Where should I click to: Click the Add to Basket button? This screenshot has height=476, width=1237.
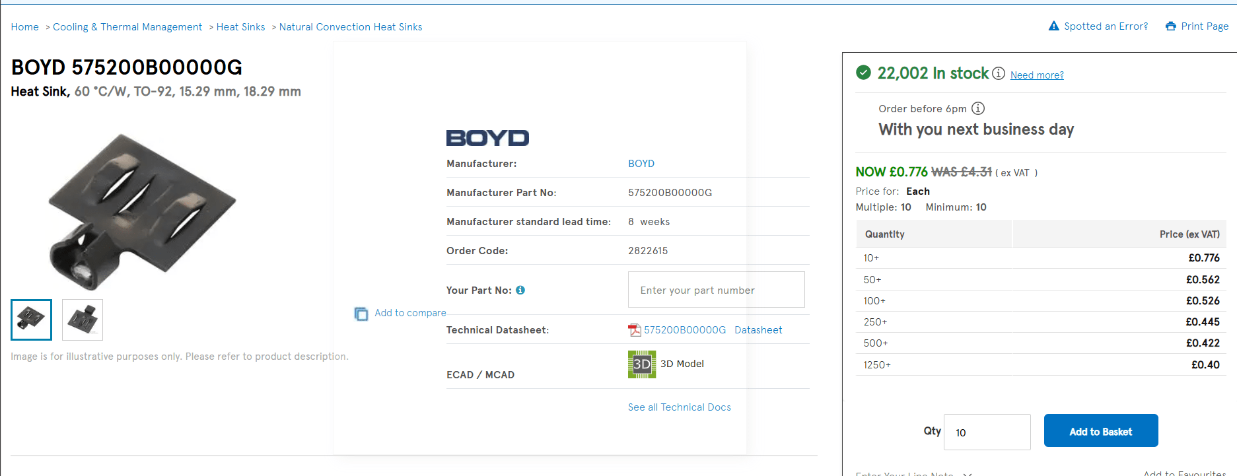1101,430
